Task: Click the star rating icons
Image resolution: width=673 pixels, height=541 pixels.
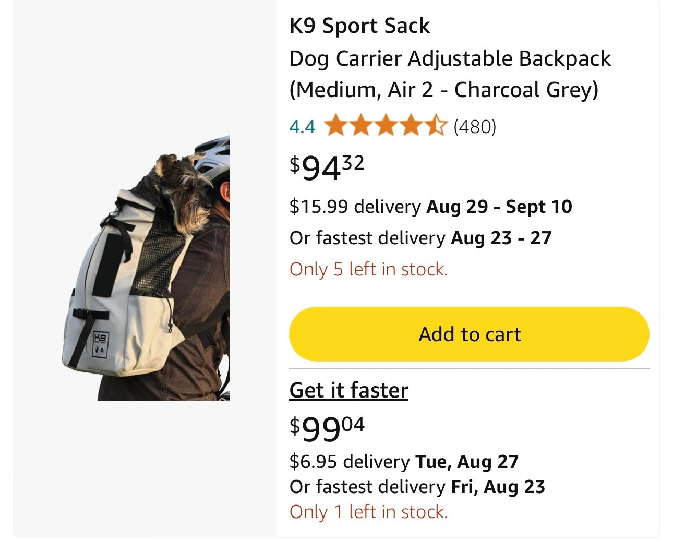Action: 386,126
